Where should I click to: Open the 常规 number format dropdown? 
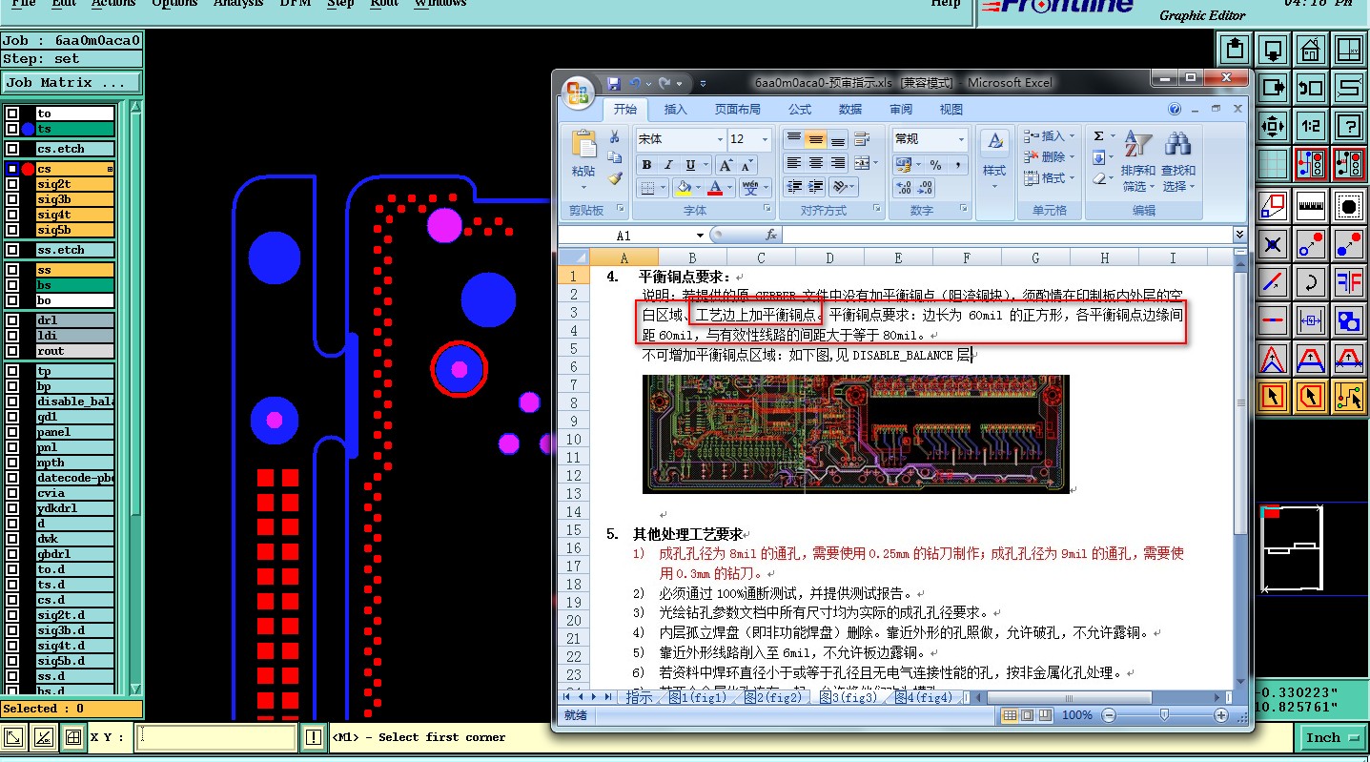point(961,139)
